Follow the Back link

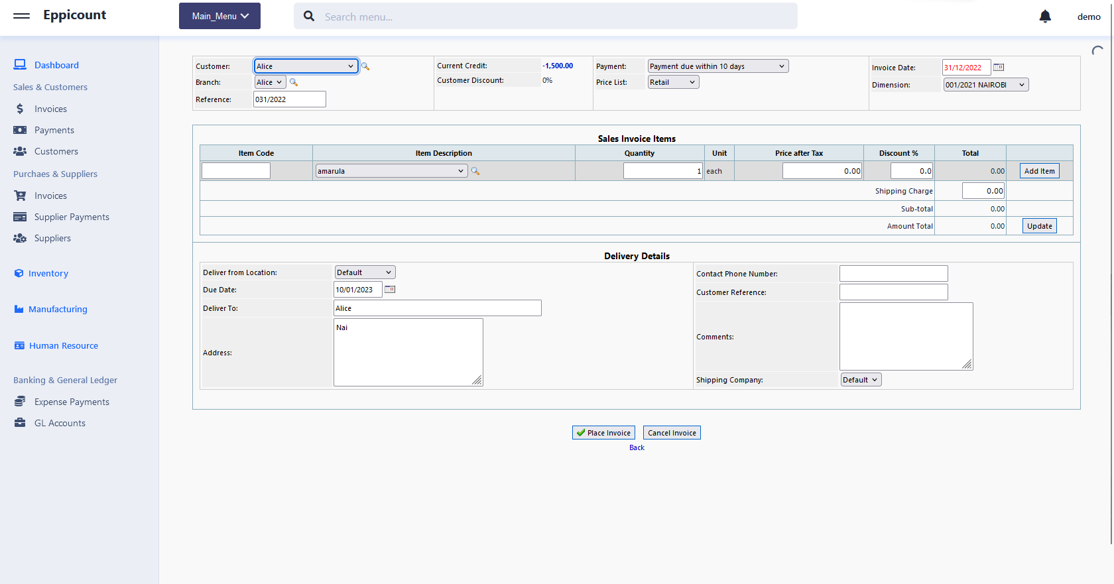(637, 447)
